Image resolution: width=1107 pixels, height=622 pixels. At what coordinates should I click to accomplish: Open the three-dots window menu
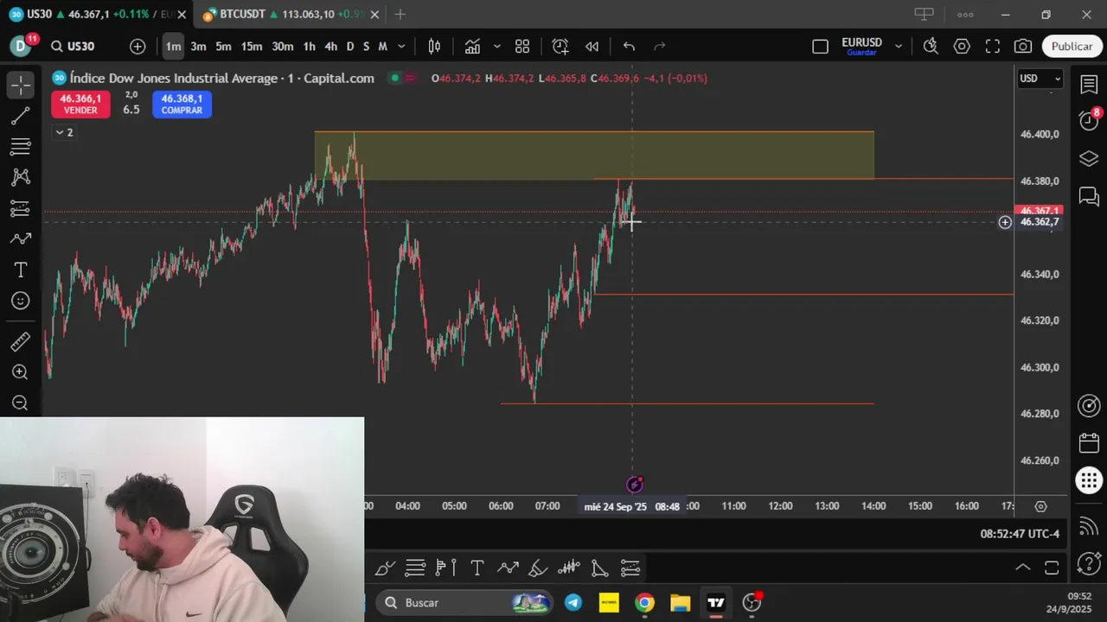pyautogui.click(x=965, y=15)
